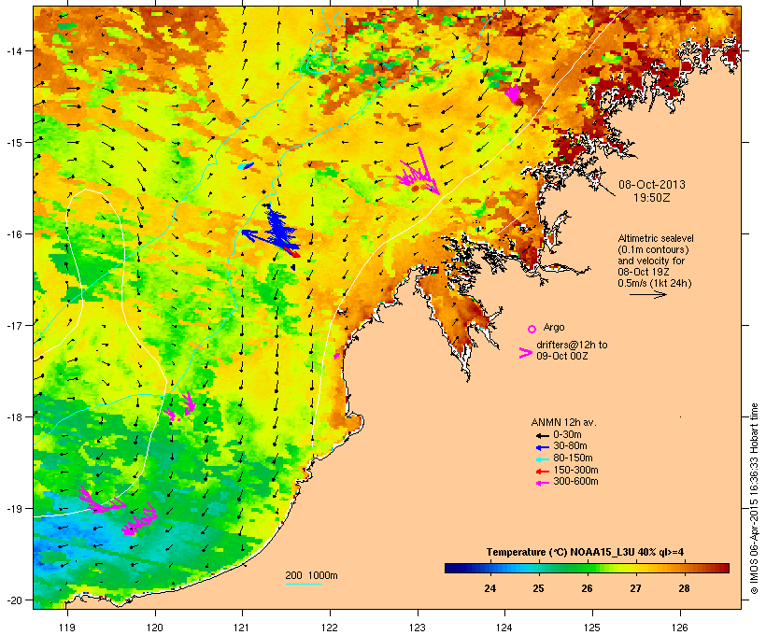Click the longitude axis label 126
The width and height of the screenshot is (766, 635).
679,628
